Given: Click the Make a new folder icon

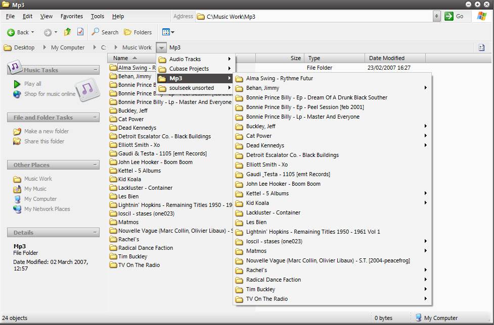Looking at the screenshot, I should pos(17,131).
